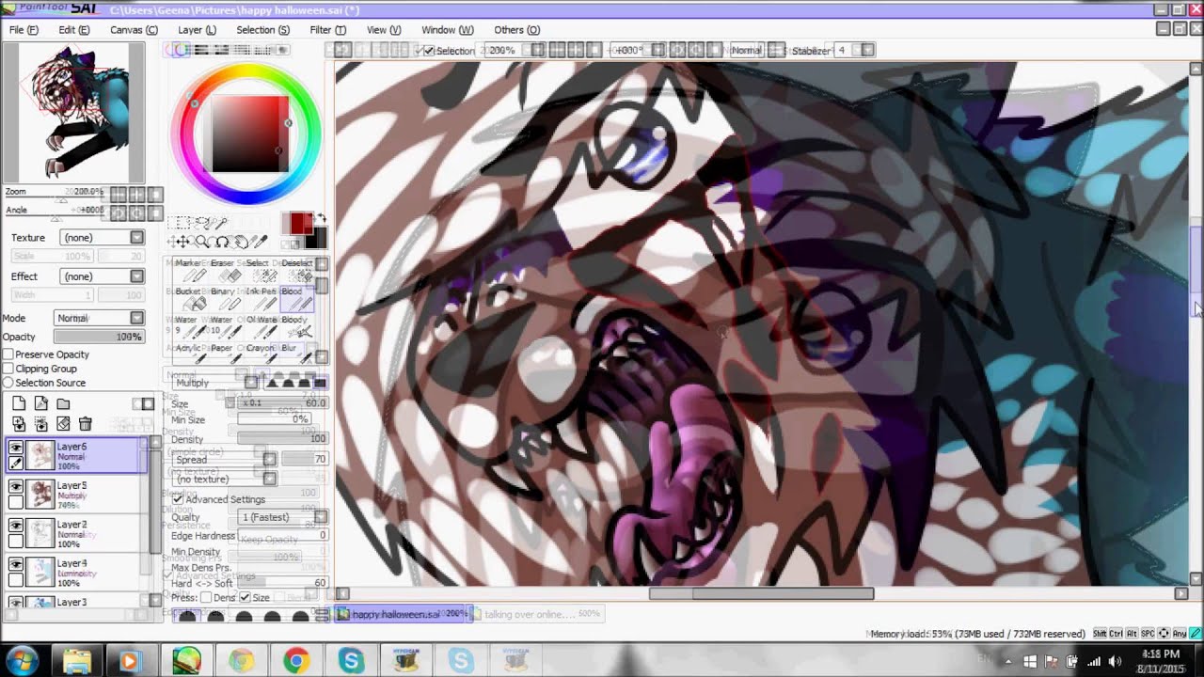Open the brush Multiply mode dropdown
Viewport: 1204px width, 677px height.
214,383
